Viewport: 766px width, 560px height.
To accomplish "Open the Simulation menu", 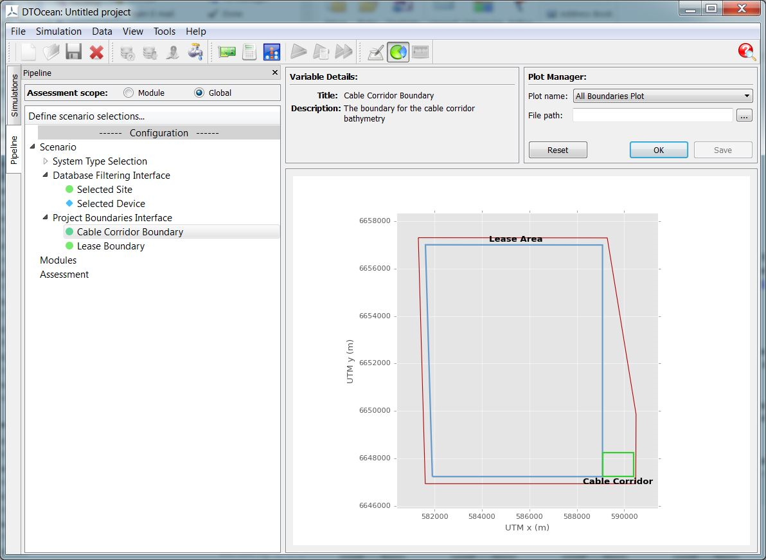I will pyautogui.click(x=58, y=31).
